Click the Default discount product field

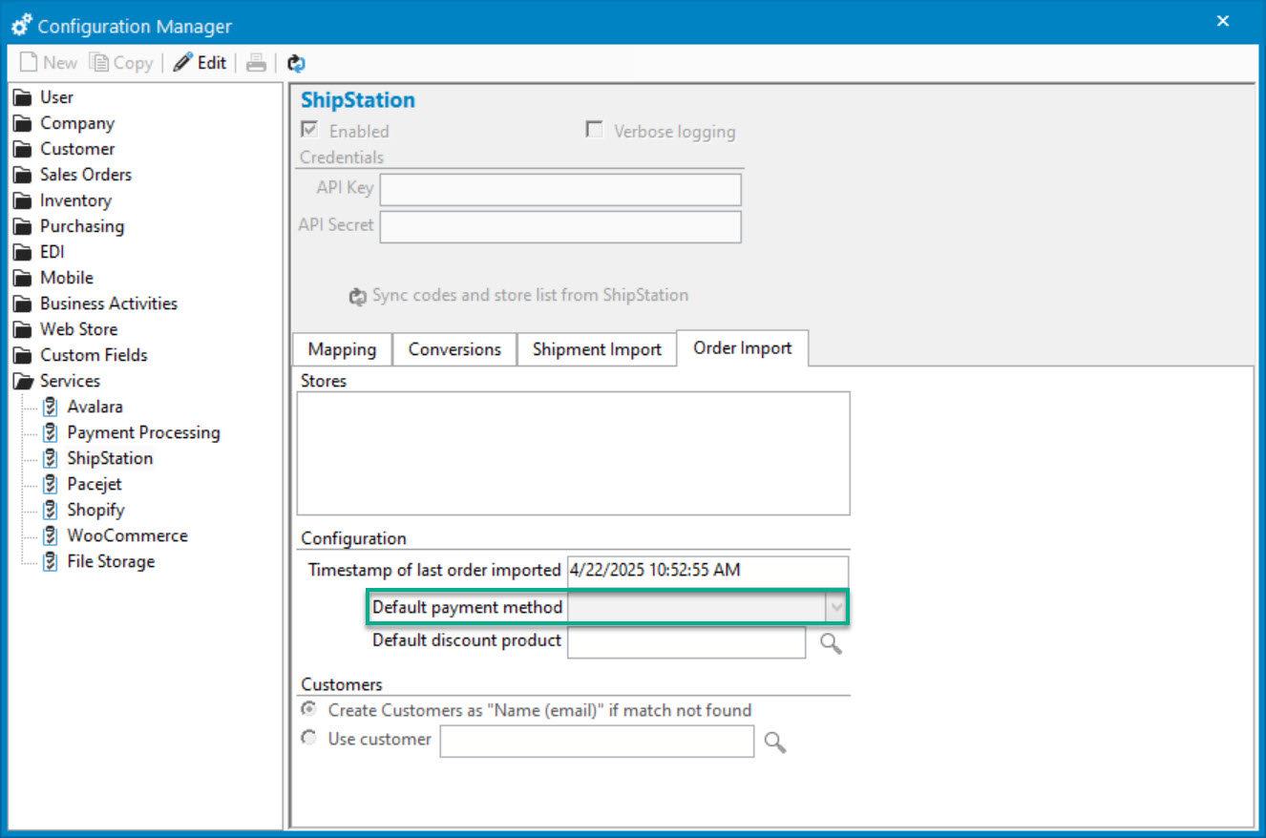[x=686, y=642]
